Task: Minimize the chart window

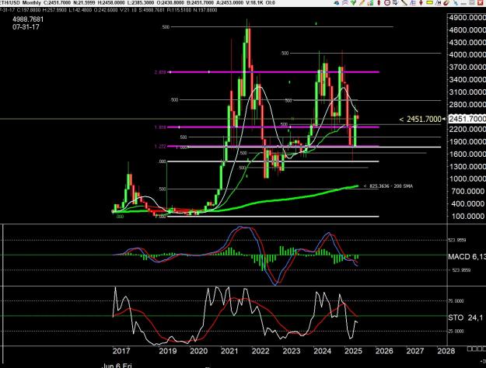Action: pyautogui.click(x=463, y=3)
